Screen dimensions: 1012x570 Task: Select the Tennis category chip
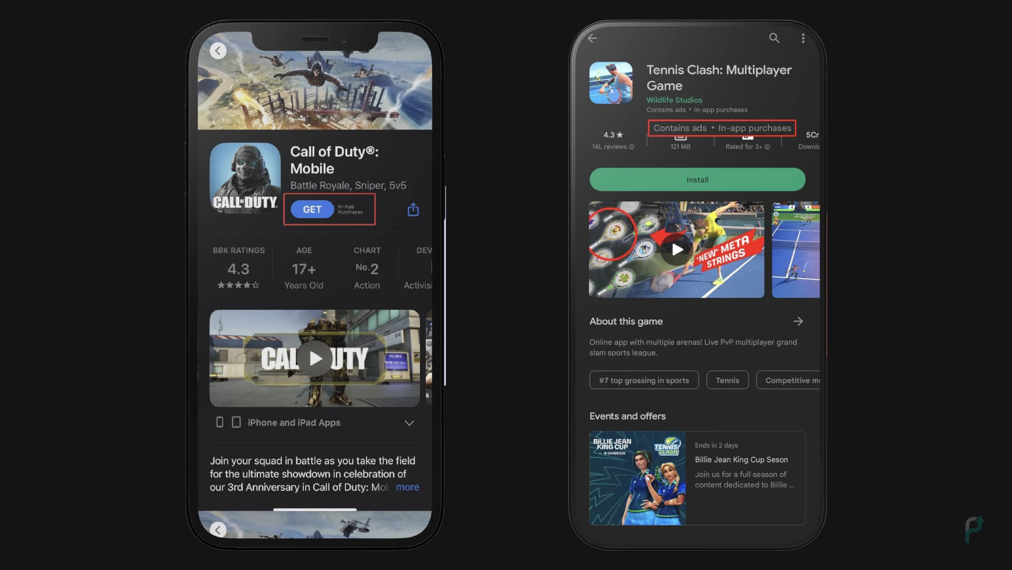[x=727, y=380]
